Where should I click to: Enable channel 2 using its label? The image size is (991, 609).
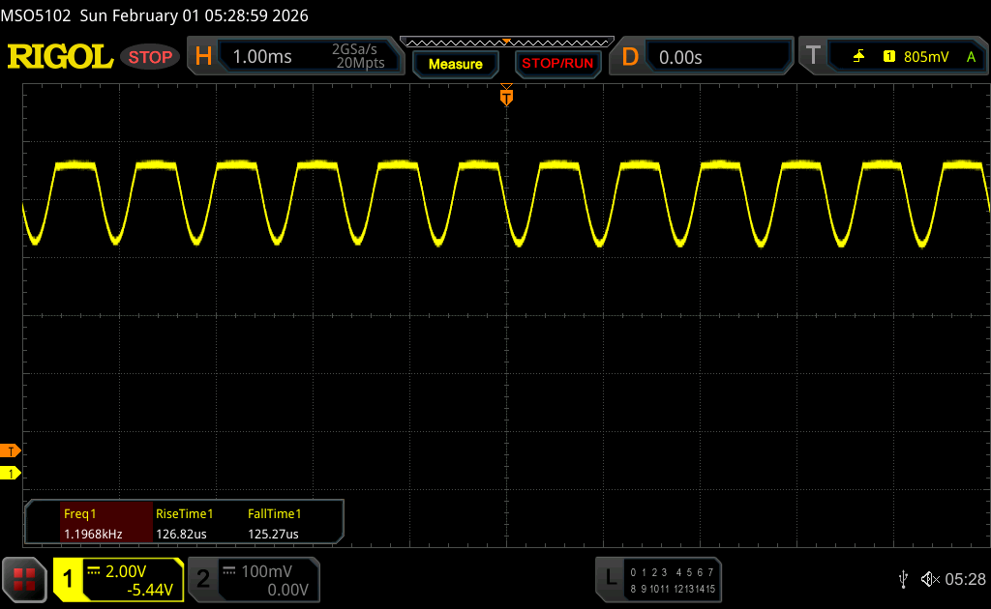click(203, 579)
